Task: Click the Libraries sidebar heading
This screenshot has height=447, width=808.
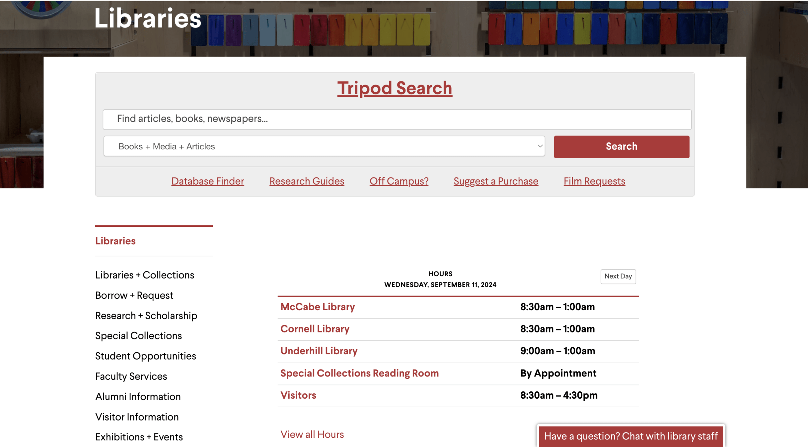Action: click(x=115, y=241)
